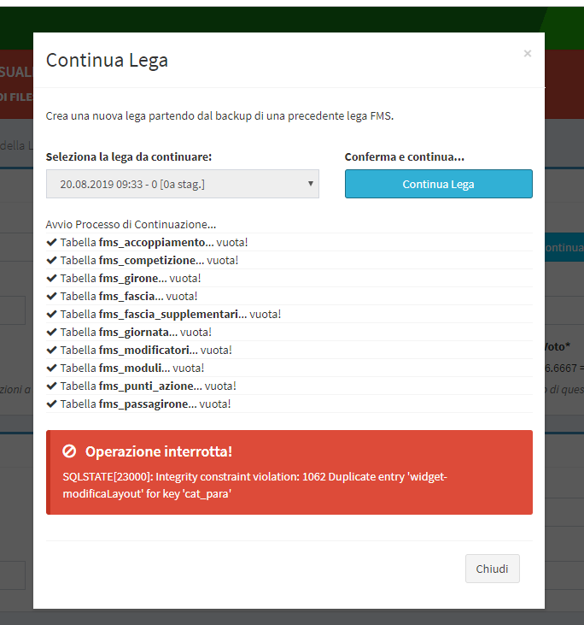The image size is (584, 625).
Task: Click the checkmark beside fms_girone
Action: (52, 279)
